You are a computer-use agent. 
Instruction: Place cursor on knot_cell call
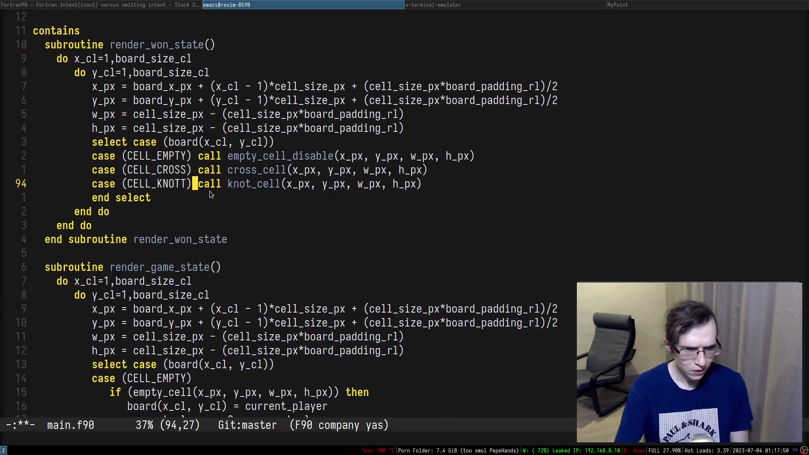click(x=254, y=184)
